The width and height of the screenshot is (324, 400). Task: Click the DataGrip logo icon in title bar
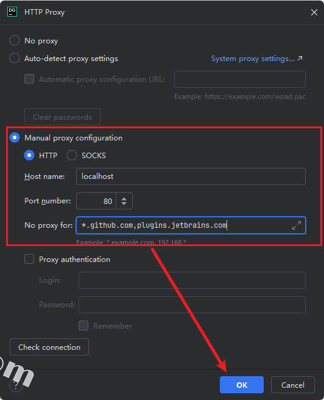(12, 12)
